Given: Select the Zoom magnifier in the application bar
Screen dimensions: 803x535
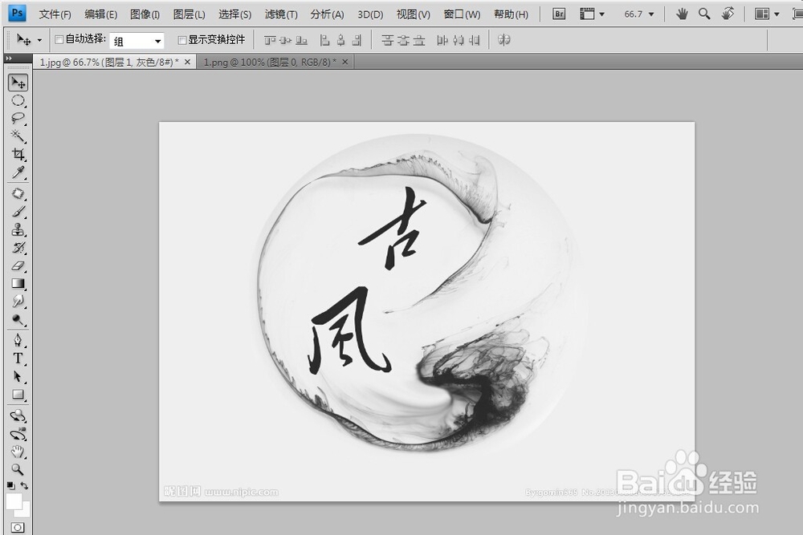Looking at the screenshot, I should (x=702, y=13).
